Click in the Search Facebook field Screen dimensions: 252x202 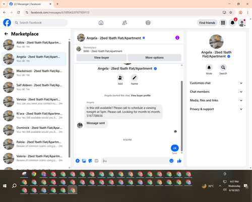click(x=40, y=23)
